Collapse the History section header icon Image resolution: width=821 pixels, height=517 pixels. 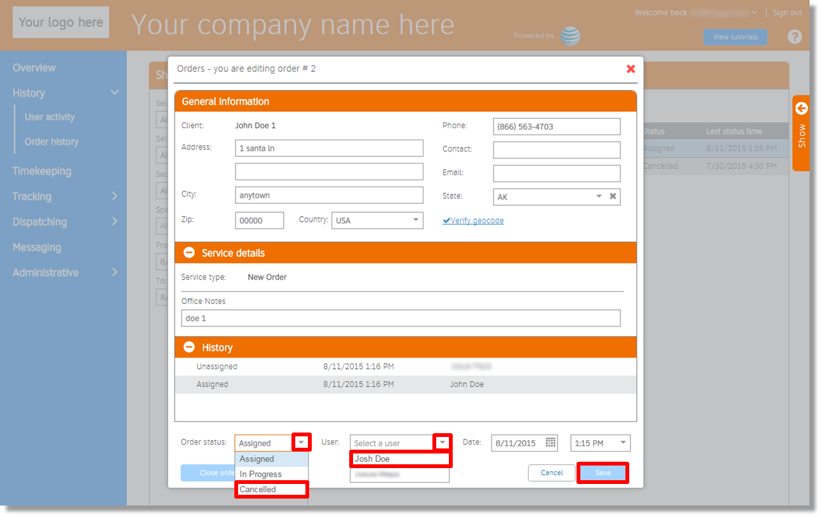tap(189, 347)
